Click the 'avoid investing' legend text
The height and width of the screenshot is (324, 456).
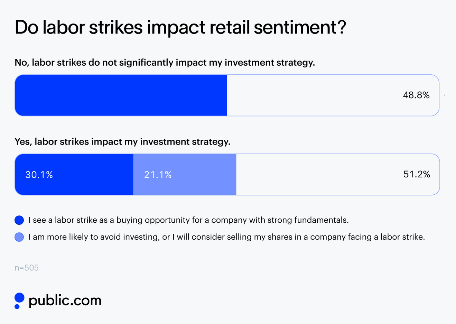[x=226, y=237]
